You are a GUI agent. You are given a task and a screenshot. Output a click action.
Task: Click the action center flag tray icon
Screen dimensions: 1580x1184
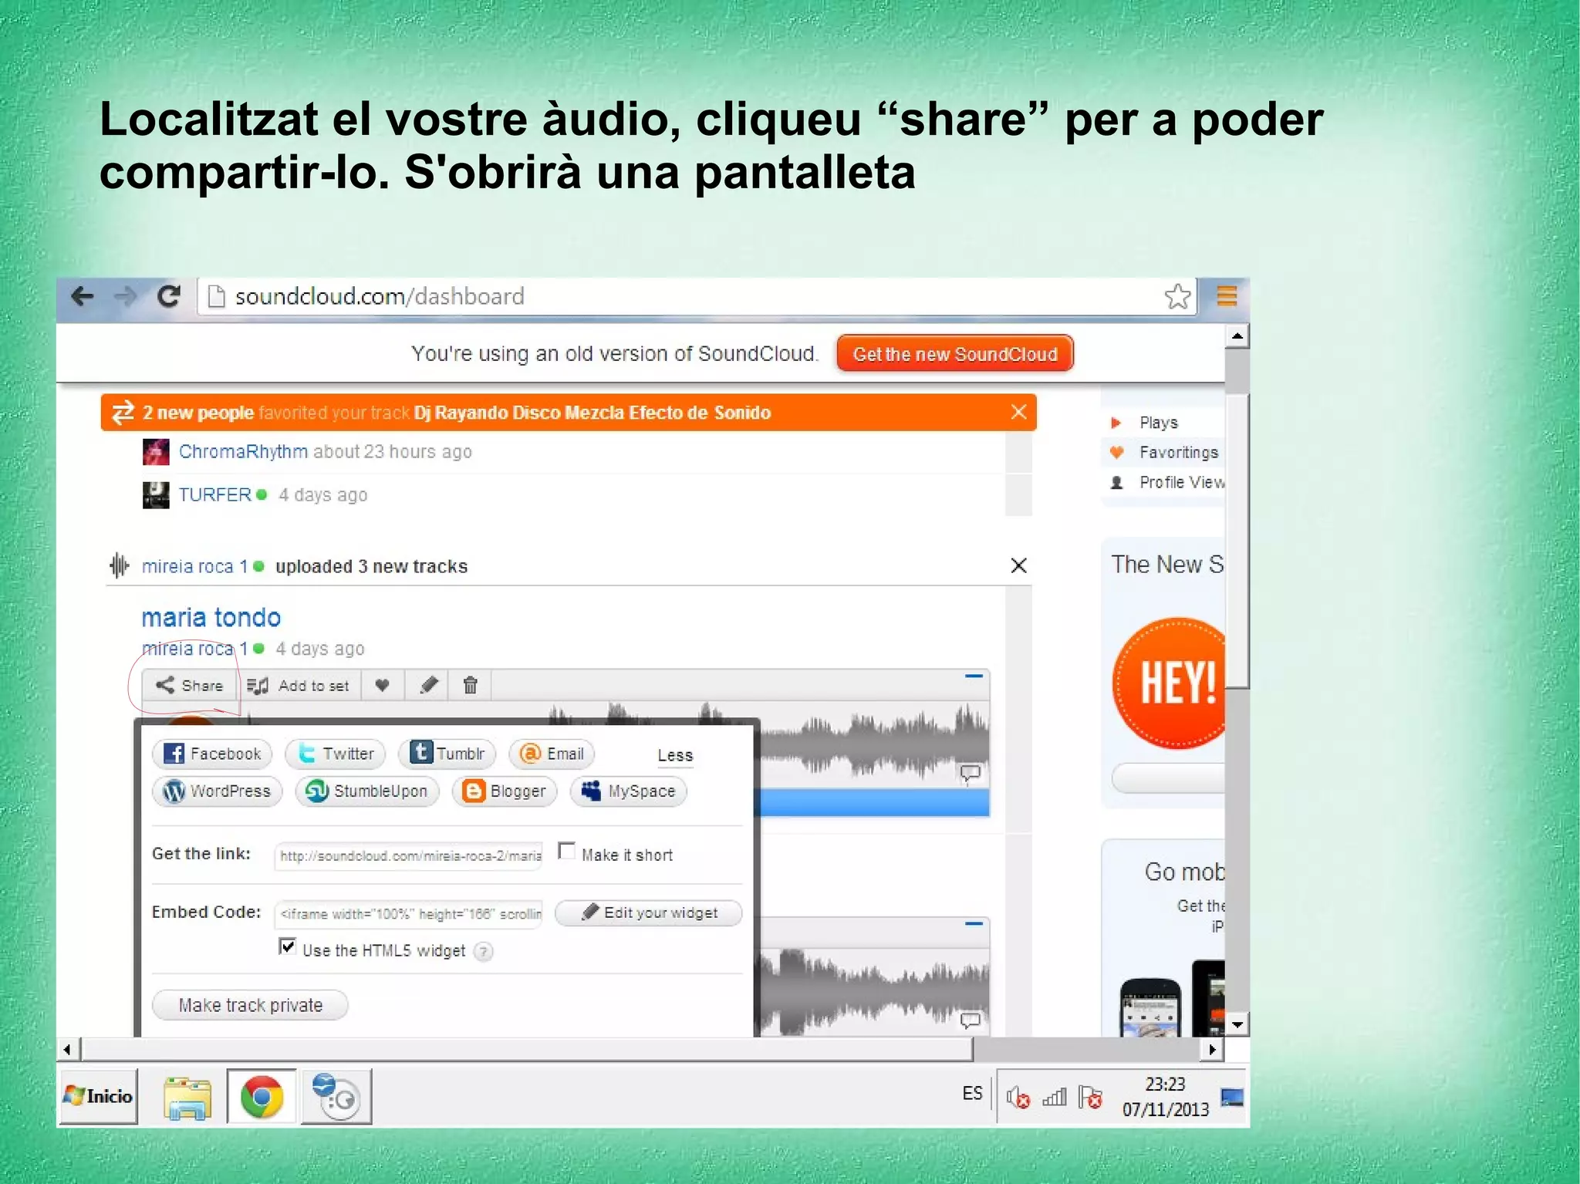(x=1090, y=1097)
